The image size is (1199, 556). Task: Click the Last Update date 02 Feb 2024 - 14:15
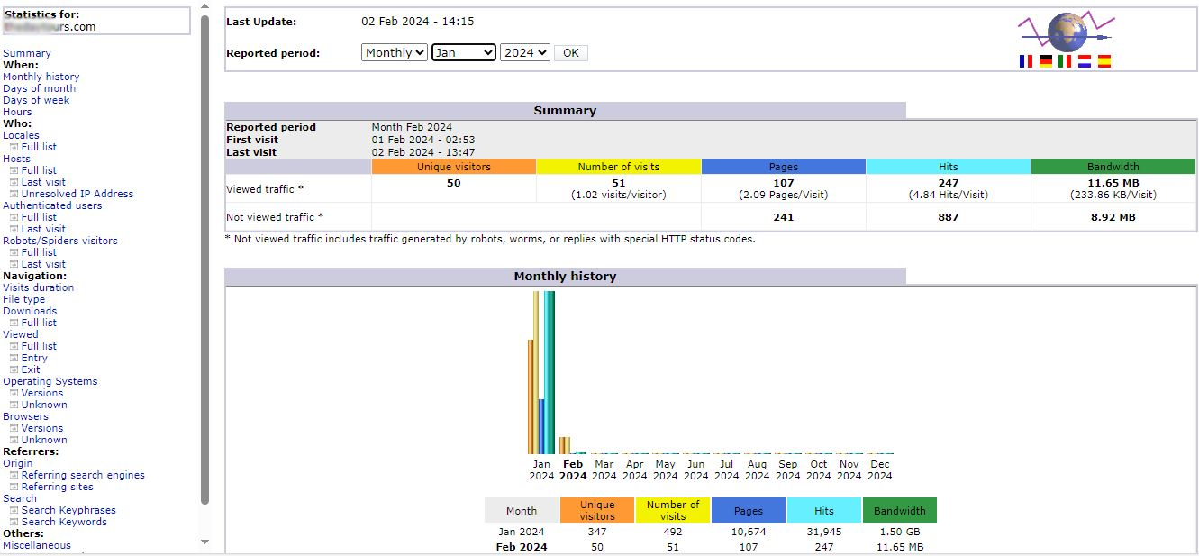[418, 22]
